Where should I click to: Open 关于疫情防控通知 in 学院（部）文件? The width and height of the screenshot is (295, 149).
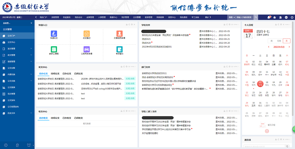click(150, 133)
